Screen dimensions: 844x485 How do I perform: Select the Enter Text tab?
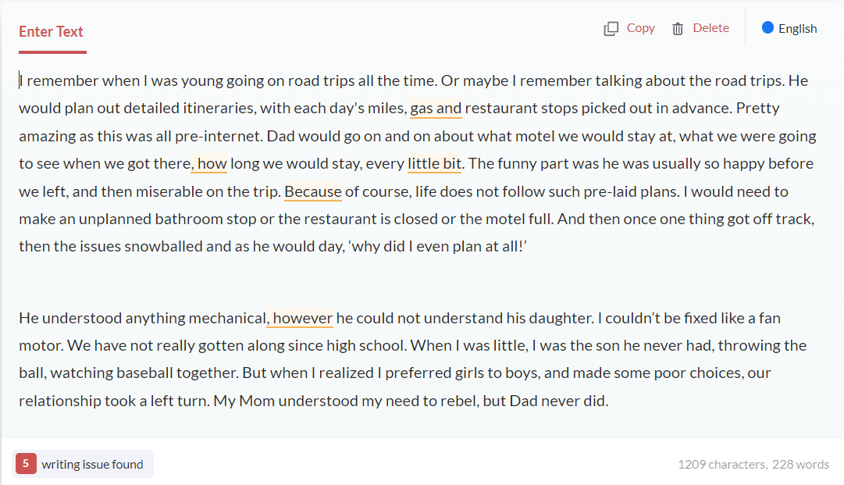click(51, 32)
